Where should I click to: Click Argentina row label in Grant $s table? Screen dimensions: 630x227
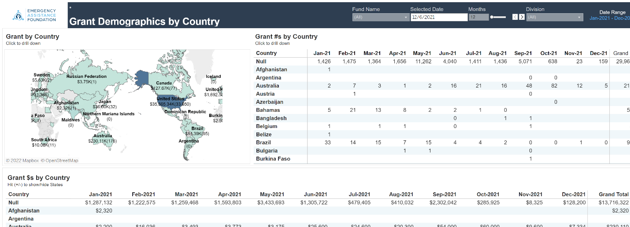(x=21, y=219)
